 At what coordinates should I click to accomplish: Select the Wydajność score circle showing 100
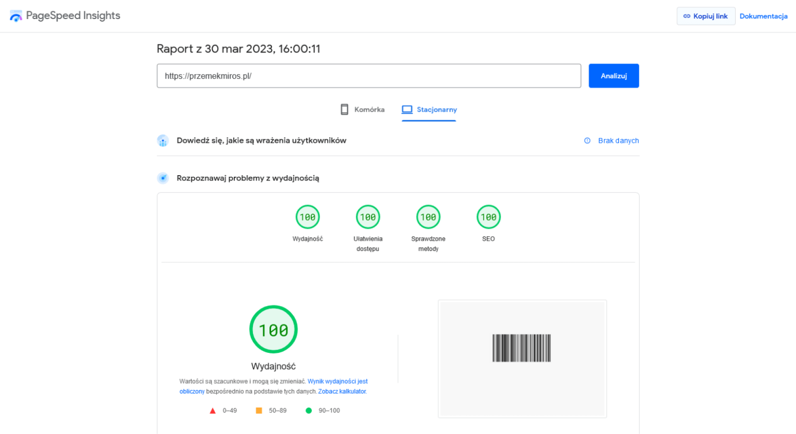coord(307,217)
